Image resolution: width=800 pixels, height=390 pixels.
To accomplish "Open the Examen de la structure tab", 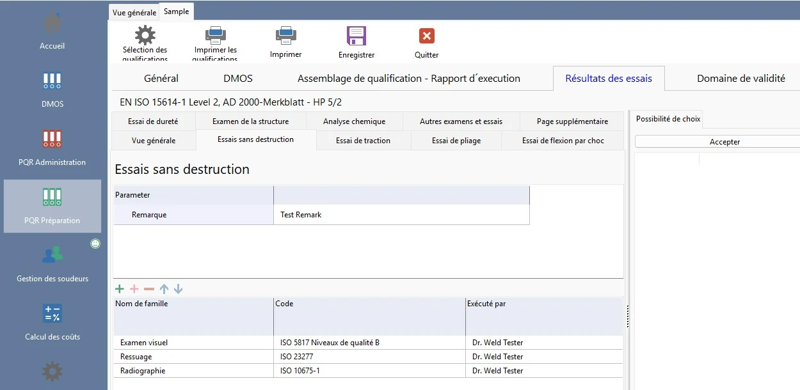I will [250, 121].
